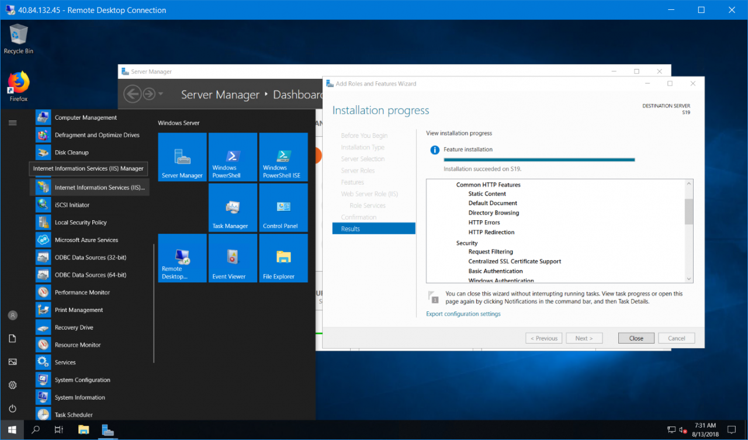This screenshot has height=440, width=748.
Task: Open the Event Viewer tile
Action: point(233,258)
